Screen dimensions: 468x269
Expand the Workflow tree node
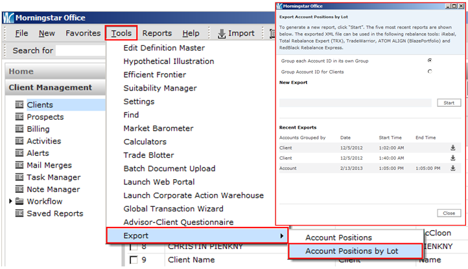pyautogui.click(x=10, y=202)
